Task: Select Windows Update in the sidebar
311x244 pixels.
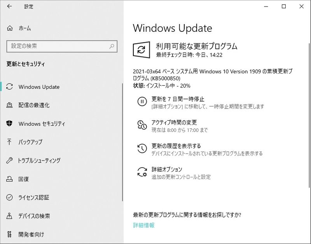Action: [39, 87]
